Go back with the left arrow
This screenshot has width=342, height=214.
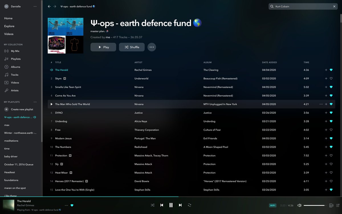coord(49,6)
